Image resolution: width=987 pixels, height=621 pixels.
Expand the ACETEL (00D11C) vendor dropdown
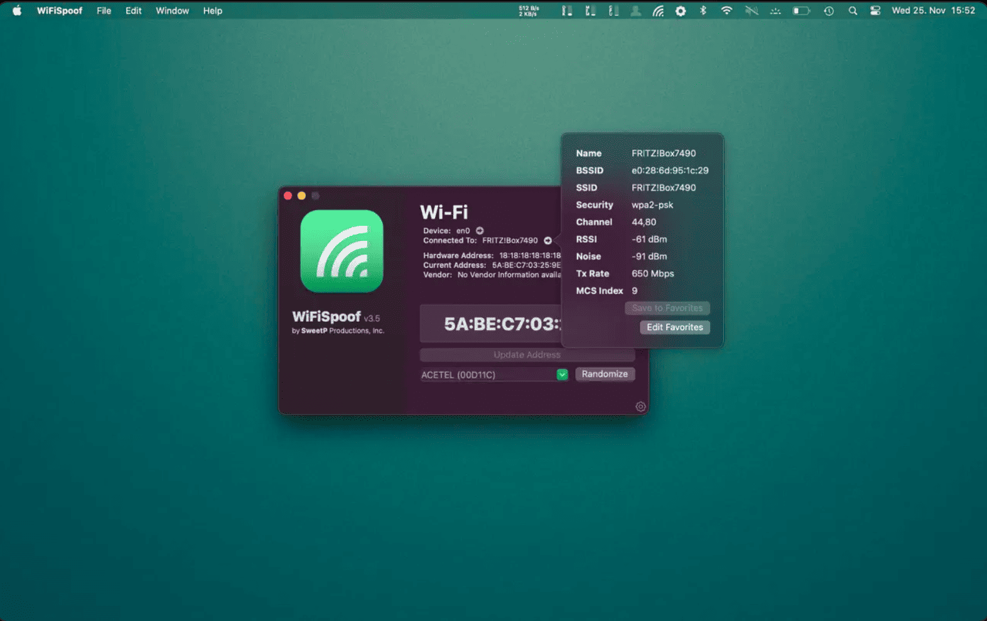tap(562, 374)
